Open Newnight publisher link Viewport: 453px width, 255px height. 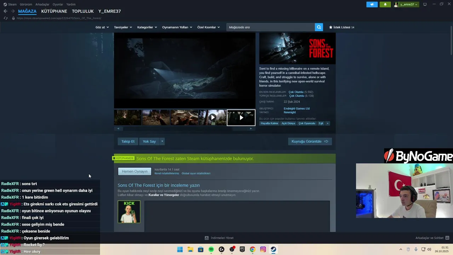pos(289,112)
